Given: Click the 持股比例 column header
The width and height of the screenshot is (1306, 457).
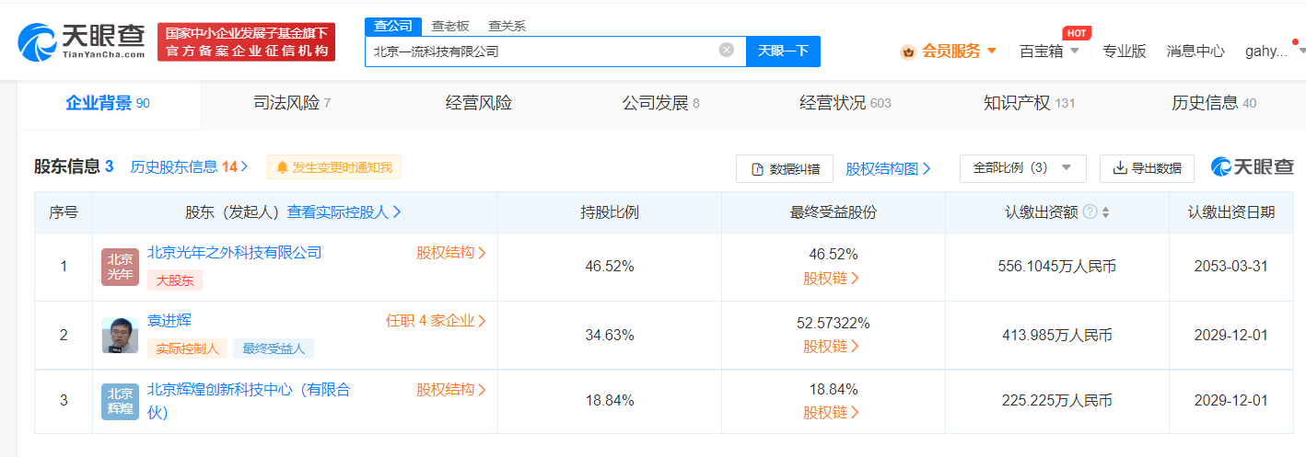Looking at the screenshot, I should click(x=610, y=211).
